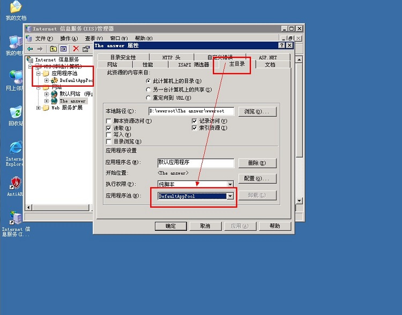The width and height of the screenshot is (402, 315).
Task: Open the View (V) menu
Action: click(94, 39)
